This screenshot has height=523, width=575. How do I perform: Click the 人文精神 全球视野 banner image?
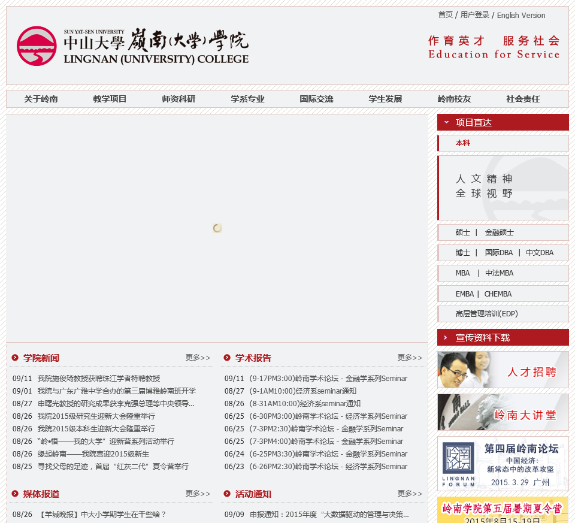tap(503, 188)
